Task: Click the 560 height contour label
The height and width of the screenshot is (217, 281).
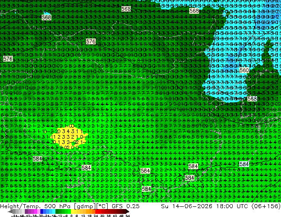Action: 244,70
